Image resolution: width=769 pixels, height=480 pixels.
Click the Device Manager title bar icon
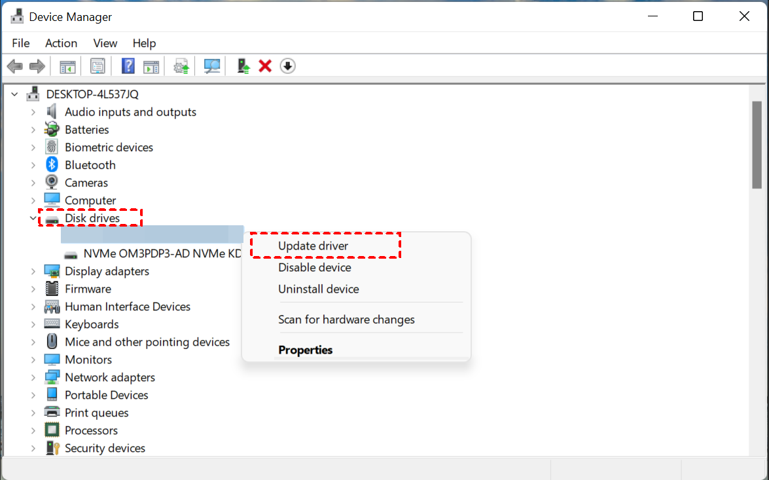(17, 16)
